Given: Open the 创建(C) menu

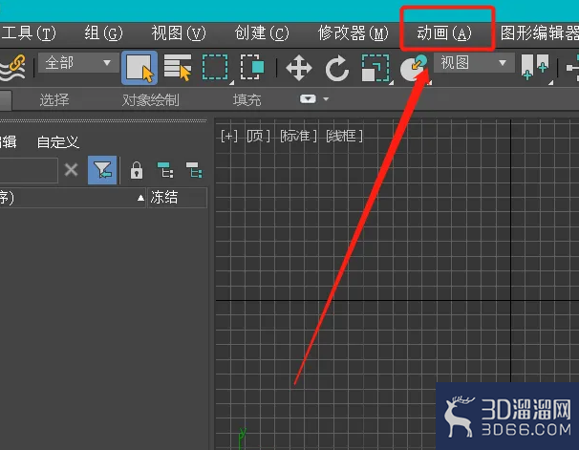Looking at the screenshot, I should 262,33.
